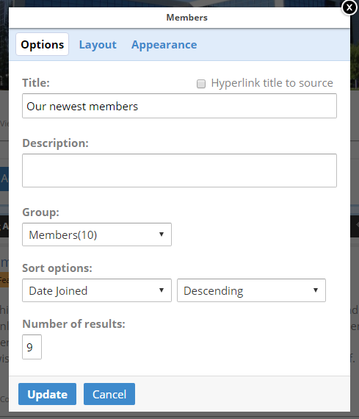Click the 'Sort options:' label
359x419 pixels.
click(x=57, y=268)
